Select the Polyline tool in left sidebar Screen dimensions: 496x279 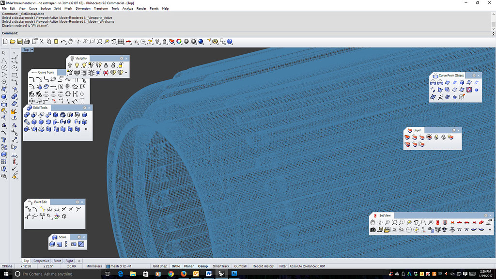(x=4, y=60)
